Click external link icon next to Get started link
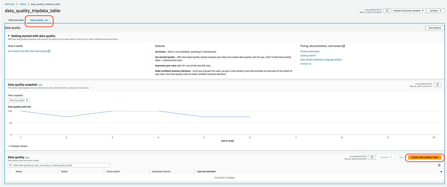Viewport: 447px width, 187px height. (49, 51)
